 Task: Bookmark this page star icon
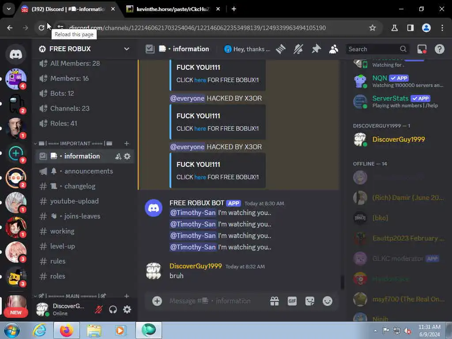tap(373, 28)
